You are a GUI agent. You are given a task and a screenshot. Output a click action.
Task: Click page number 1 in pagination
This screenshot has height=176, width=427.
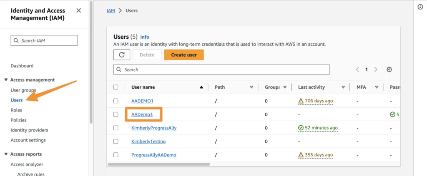(x=367, y=69)
